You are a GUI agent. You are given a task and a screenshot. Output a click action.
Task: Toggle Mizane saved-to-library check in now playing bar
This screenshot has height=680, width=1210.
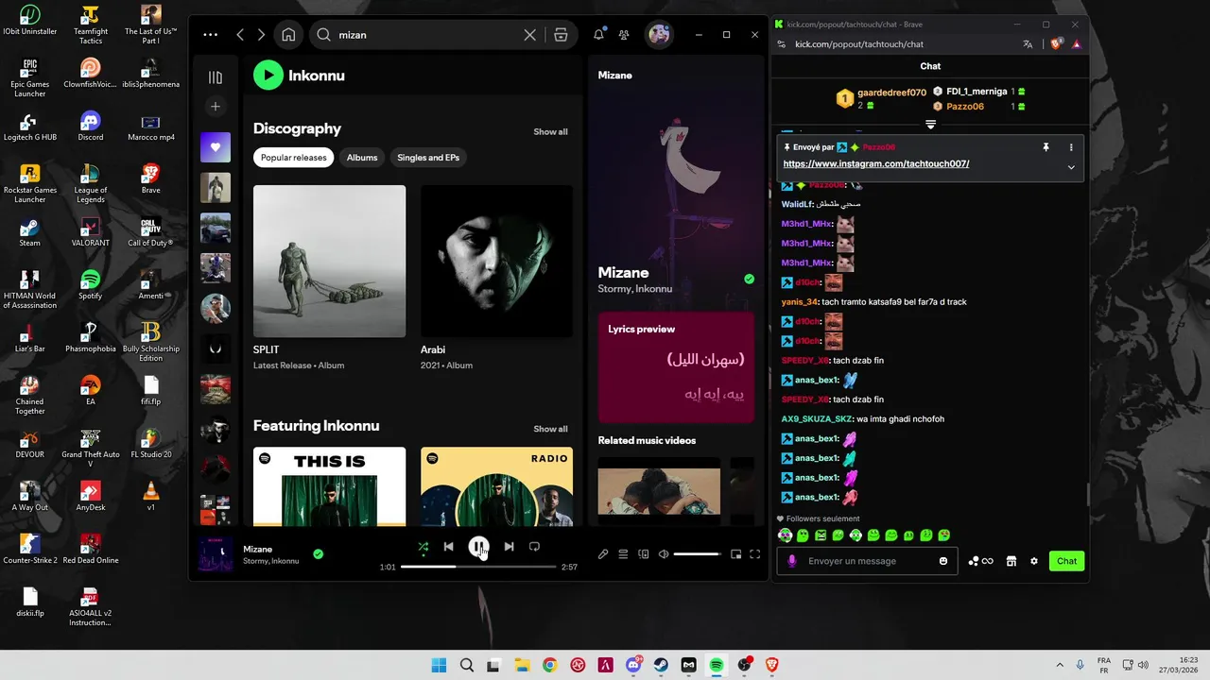pyautogui.click(x=319, y=554)
